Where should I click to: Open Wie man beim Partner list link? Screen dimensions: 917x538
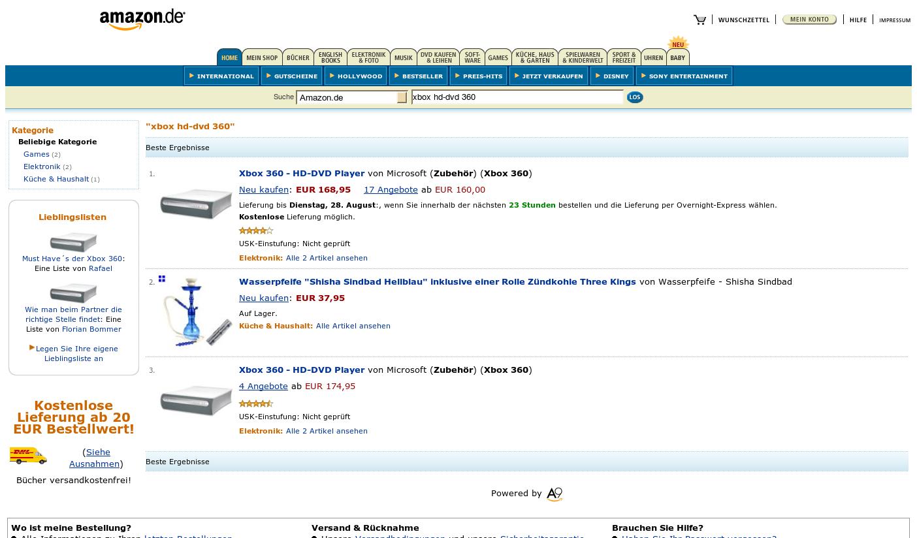coord(72,314)
